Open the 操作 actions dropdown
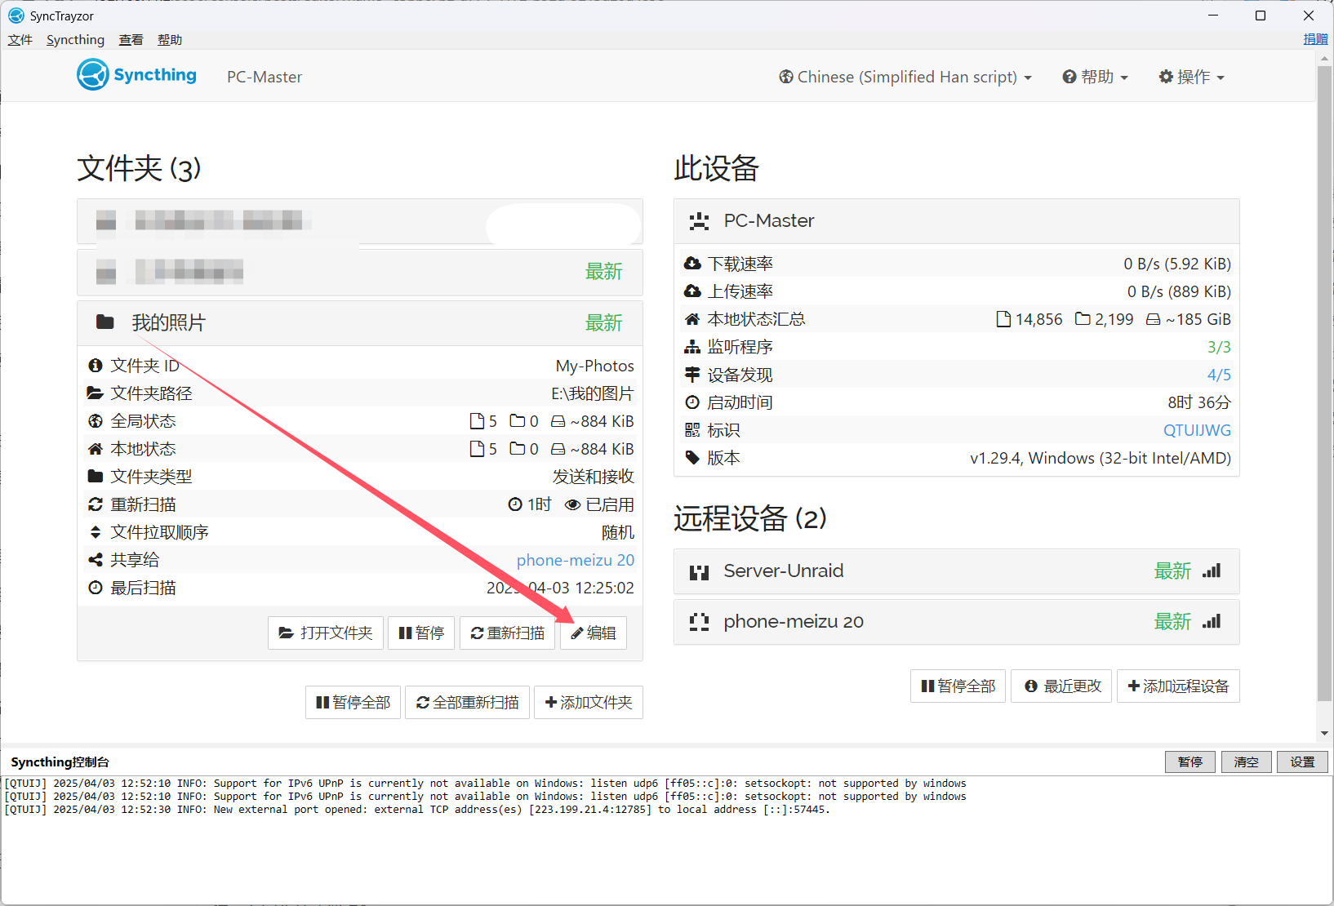 point(1192,77)
